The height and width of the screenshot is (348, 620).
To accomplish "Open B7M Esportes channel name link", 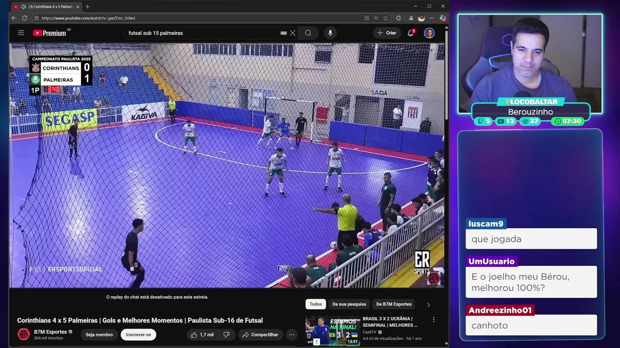I will coord(50,332).
